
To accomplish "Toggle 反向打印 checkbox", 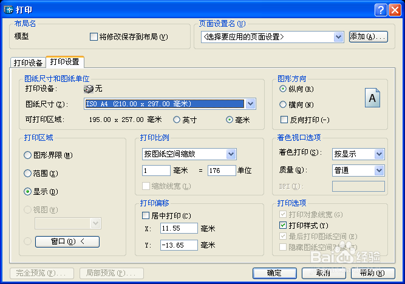I will (x=284, y=120).
